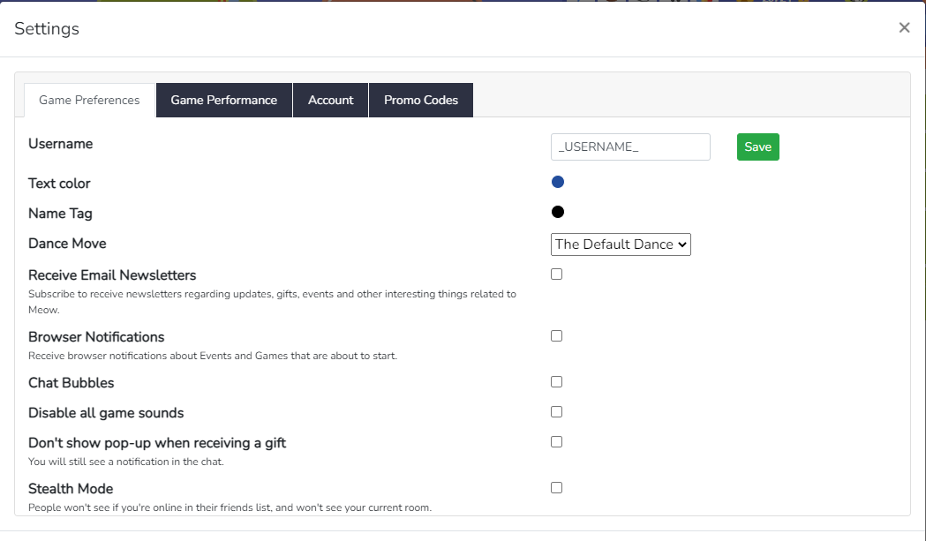This screenshot has height=541, width=926.
Task: Enable hiding gift pop-ups
Action: coord(556,441)
